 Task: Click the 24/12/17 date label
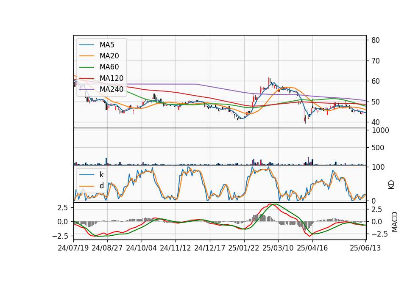coord(210,248)
